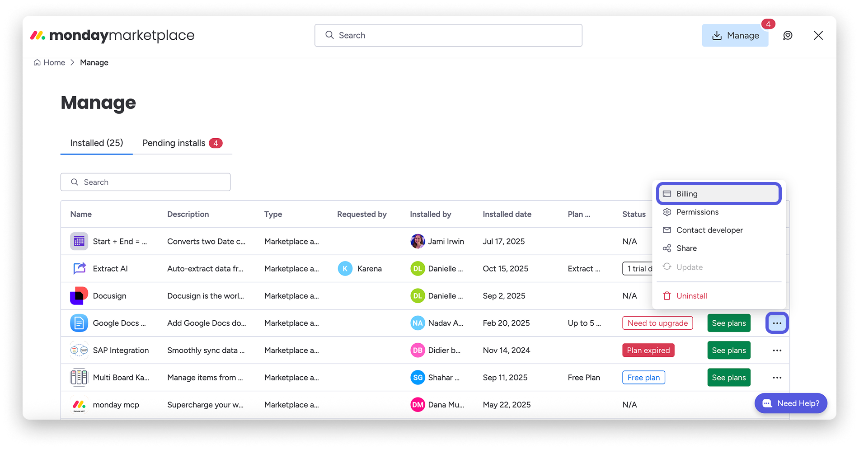Open the Need Help? chat button
This screenshot has width=859, height=449.
point(791,403)
